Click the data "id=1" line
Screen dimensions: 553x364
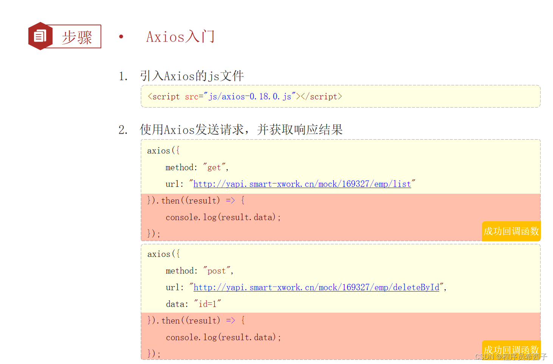[x=194, y=304]
